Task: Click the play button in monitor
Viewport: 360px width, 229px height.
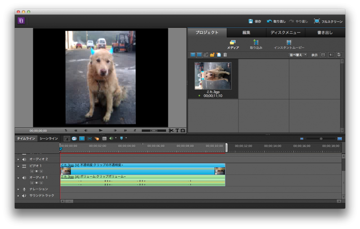Action: (100, 130)
